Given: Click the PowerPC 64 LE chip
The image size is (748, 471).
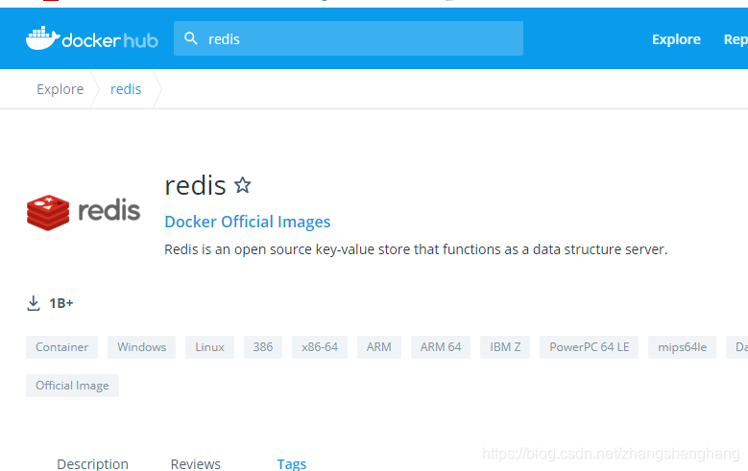Looking at the screenshot, I should click(x=590, y=347).
